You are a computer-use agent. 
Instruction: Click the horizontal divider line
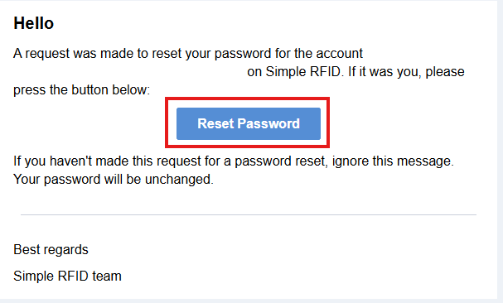[x=249, y=214]
